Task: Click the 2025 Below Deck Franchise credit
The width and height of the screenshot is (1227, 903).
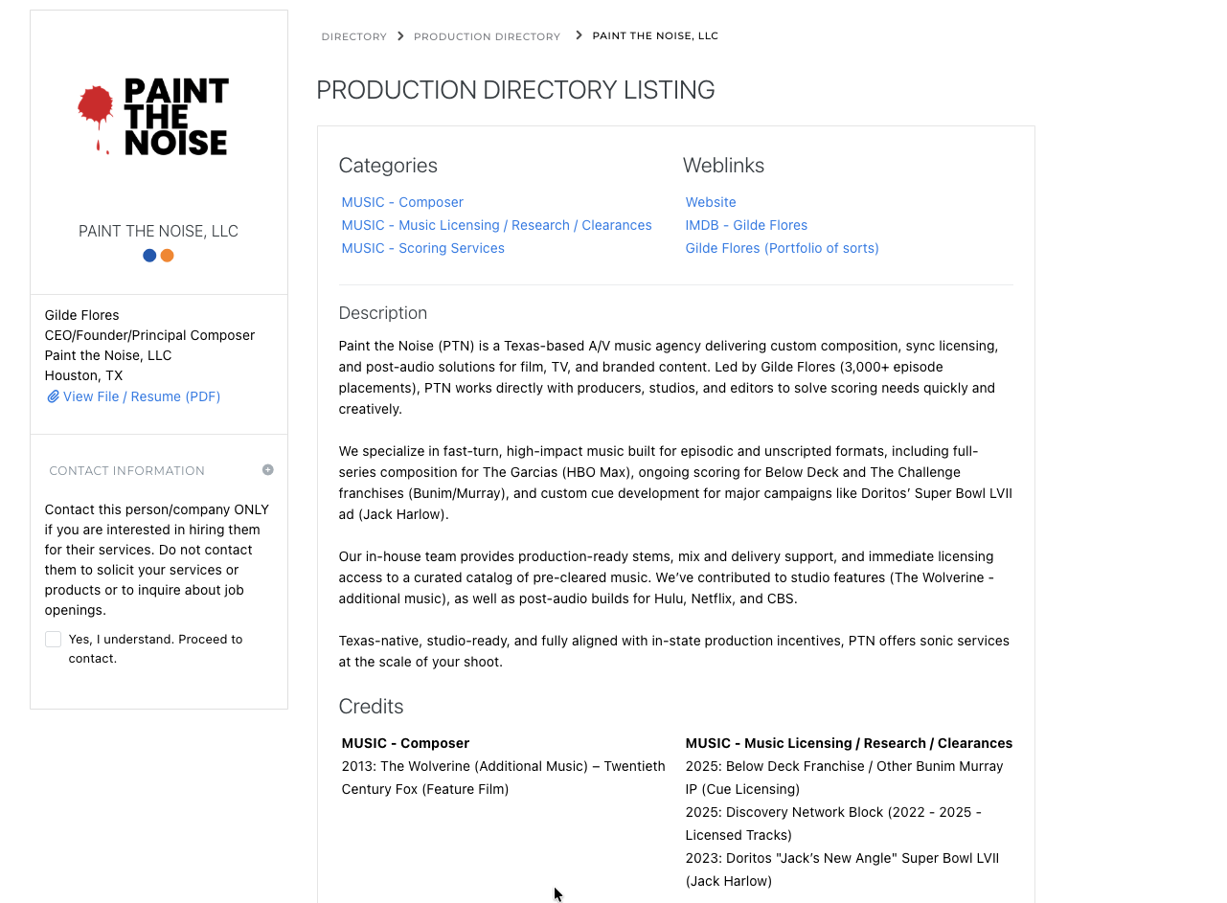Action: pyautogui.click(x=844, y=778)
